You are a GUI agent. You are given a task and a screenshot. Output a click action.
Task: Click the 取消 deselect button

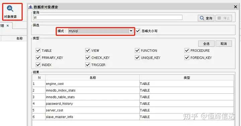224,44
